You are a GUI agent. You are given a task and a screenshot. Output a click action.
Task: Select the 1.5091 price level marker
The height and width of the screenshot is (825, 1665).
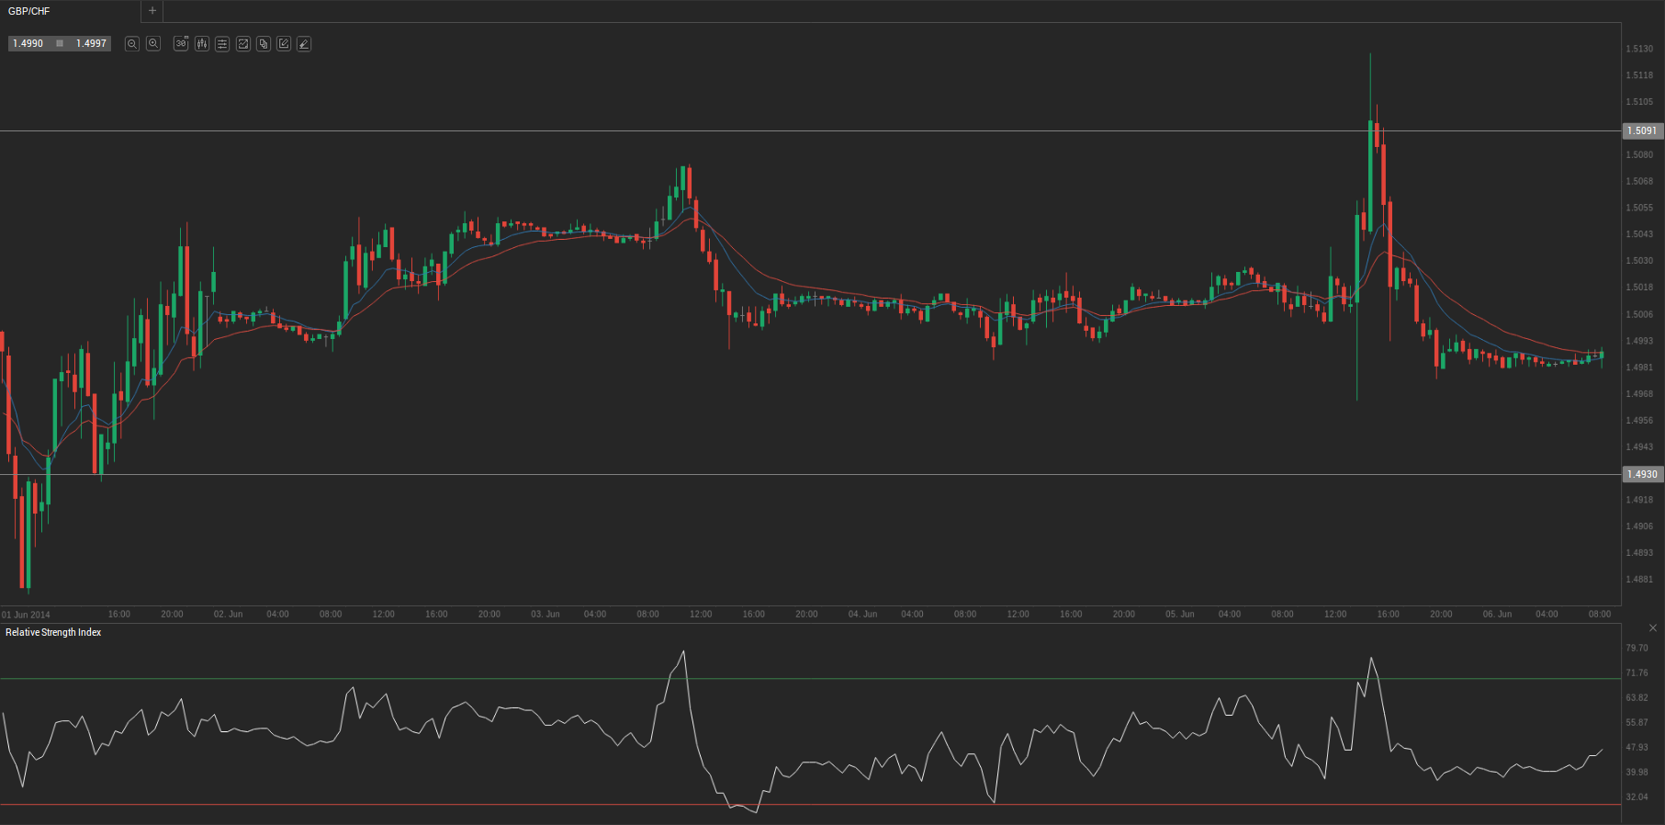click(x=1643, y=130)
